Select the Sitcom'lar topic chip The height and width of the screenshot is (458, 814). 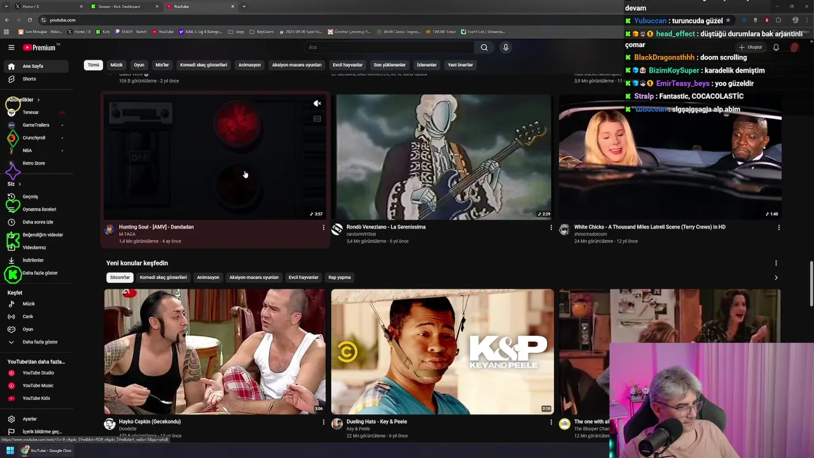click(x=120, y=277)
